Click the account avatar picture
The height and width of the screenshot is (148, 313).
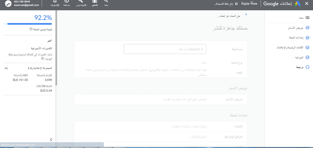coord(9,3)
